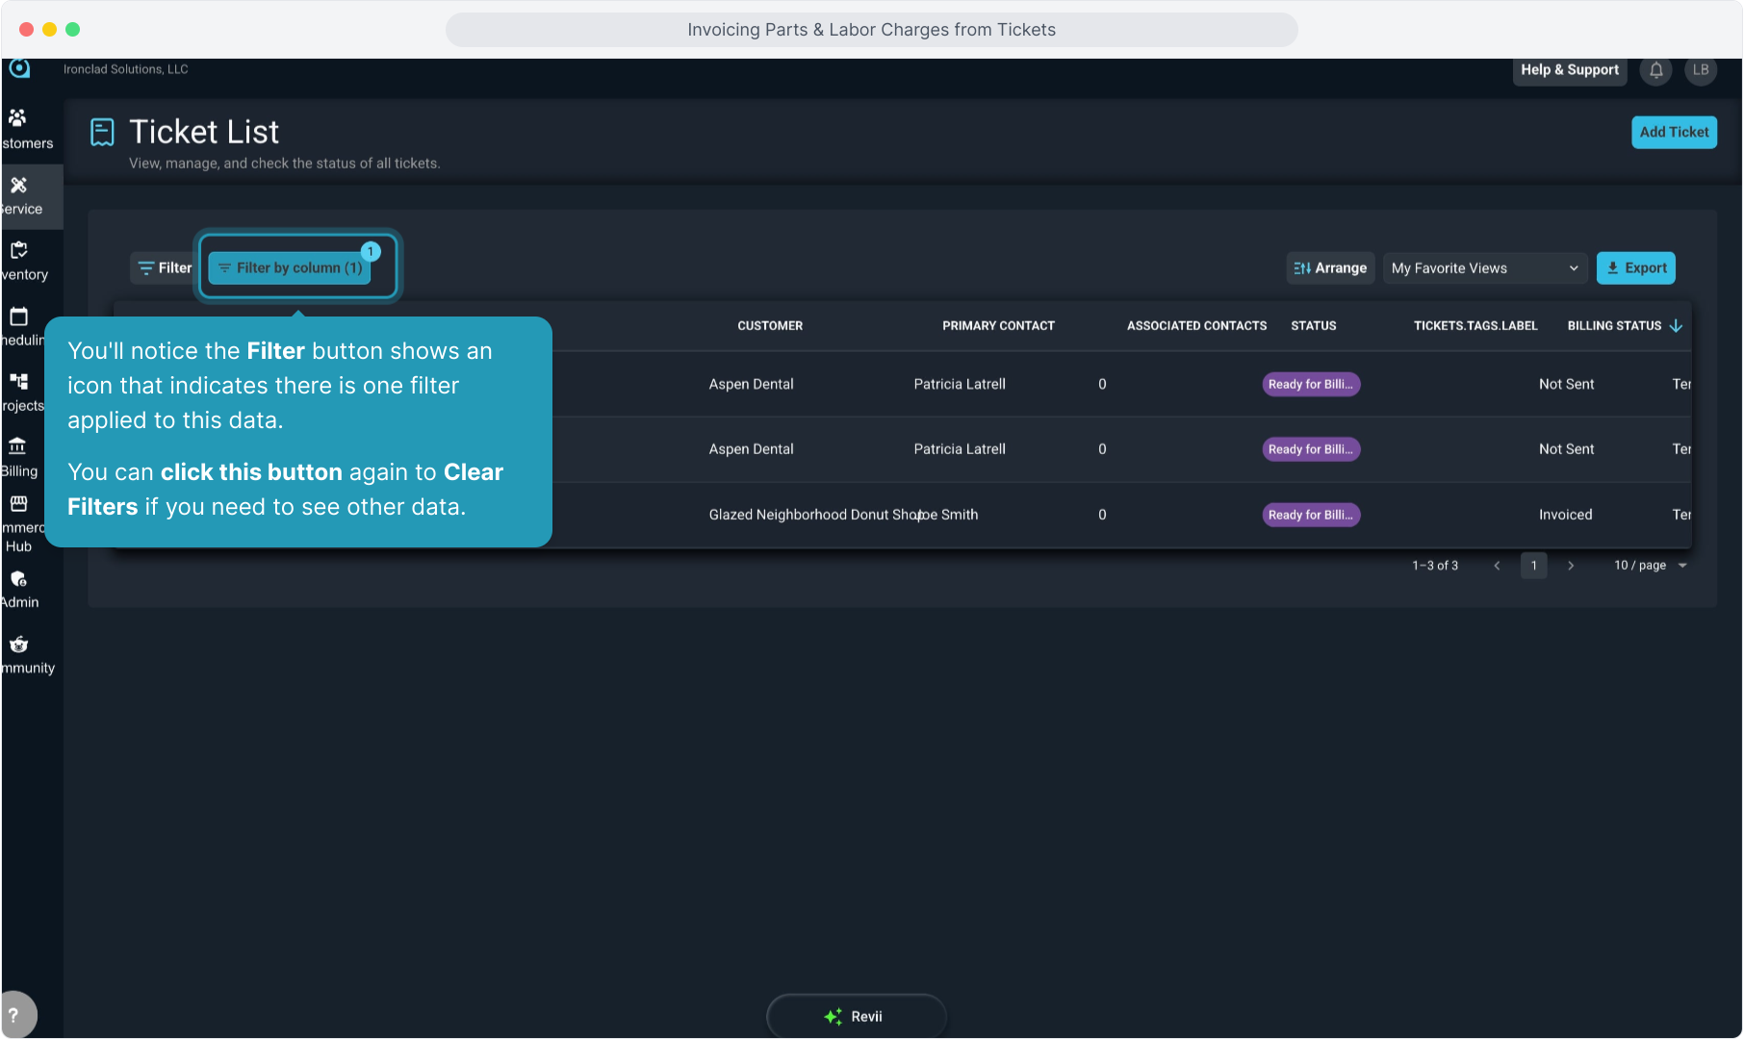Screen dimensions: 1744x1039
Task: Open the 10 / page size dropdown
Action: tap(1650, 566)
